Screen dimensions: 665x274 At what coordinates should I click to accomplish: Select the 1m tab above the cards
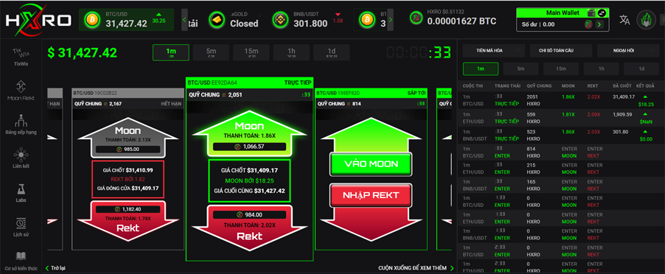171,52
